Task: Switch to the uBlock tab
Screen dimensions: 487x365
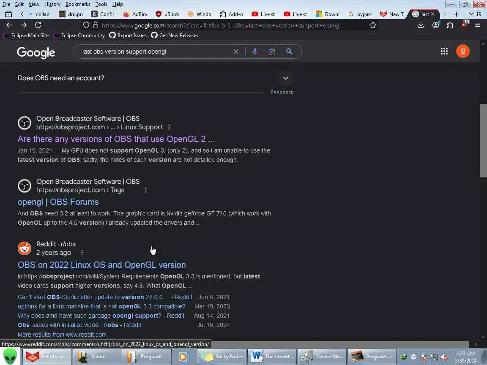Action: pyautogui.click(x=168, y=14)
